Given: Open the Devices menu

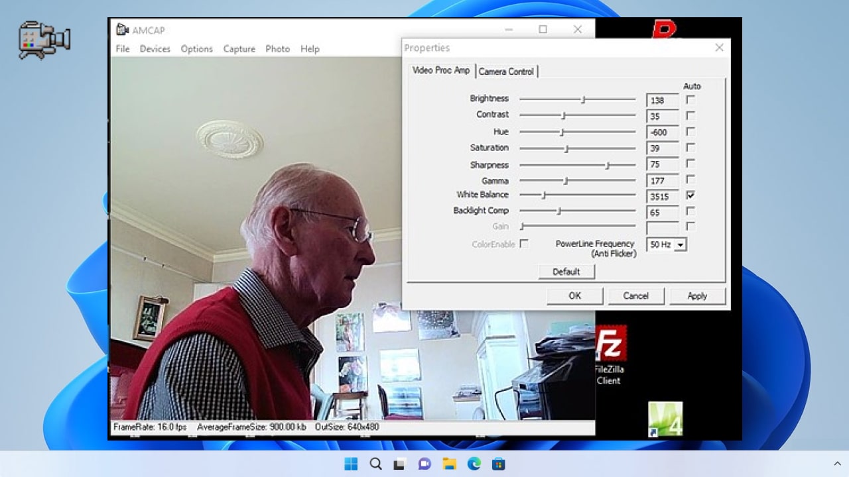Looking at the screenshot, I should [x=155, y=49].
